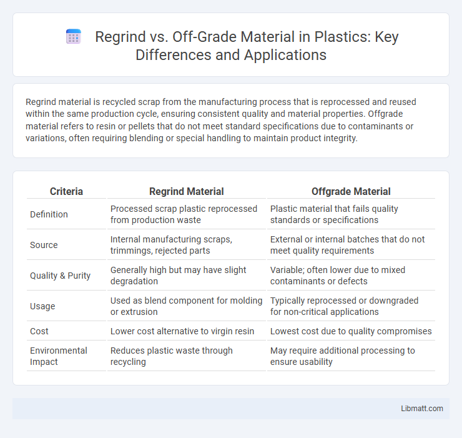Click 'Lower cost alternative to virgin resin' cell

coord(182,331)
